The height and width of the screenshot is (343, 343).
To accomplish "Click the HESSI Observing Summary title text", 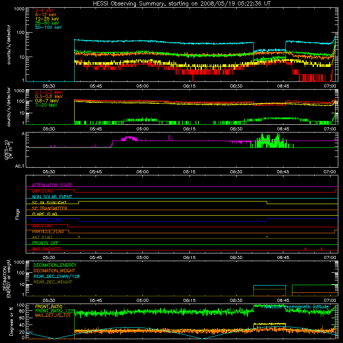I will tap(181, 3).
